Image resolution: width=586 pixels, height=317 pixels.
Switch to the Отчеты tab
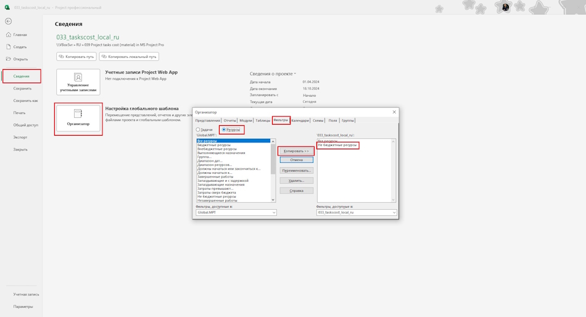[x=230, y=120]
